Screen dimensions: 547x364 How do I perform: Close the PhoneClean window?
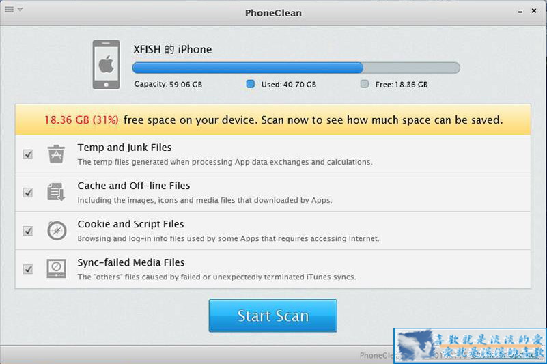pyautogui.click(x=534, y=10)
